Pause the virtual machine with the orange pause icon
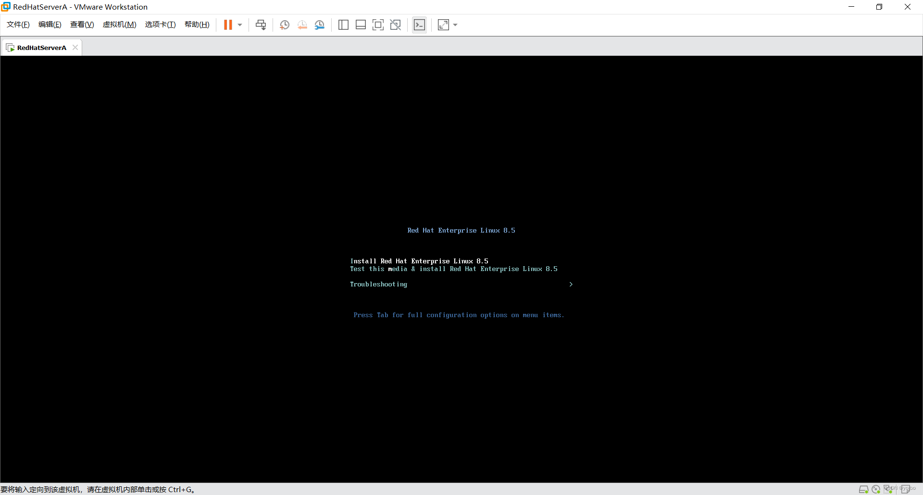The height and width of the screenshot is (495, 923). pos(228,25)
